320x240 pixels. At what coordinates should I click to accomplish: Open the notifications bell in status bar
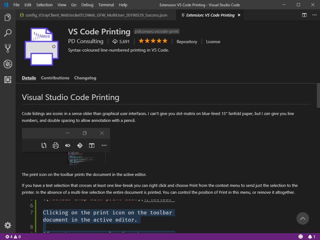point(312,237)
